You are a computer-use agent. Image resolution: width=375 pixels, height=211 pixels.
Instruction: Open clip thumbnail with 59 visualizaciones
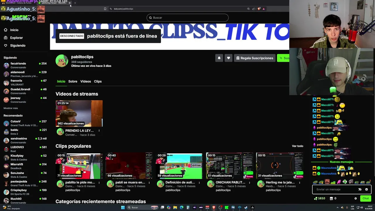pyautogui.click(x=179, y=166)
